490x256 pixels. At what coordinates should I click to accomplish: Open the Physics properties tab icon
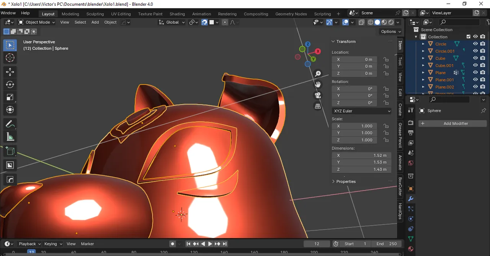(x=411, y=219)
